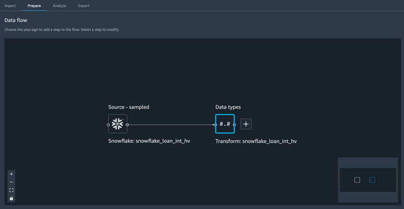Toggle canvas lock icon
The image size is (404, 209).
pos(12,199)
